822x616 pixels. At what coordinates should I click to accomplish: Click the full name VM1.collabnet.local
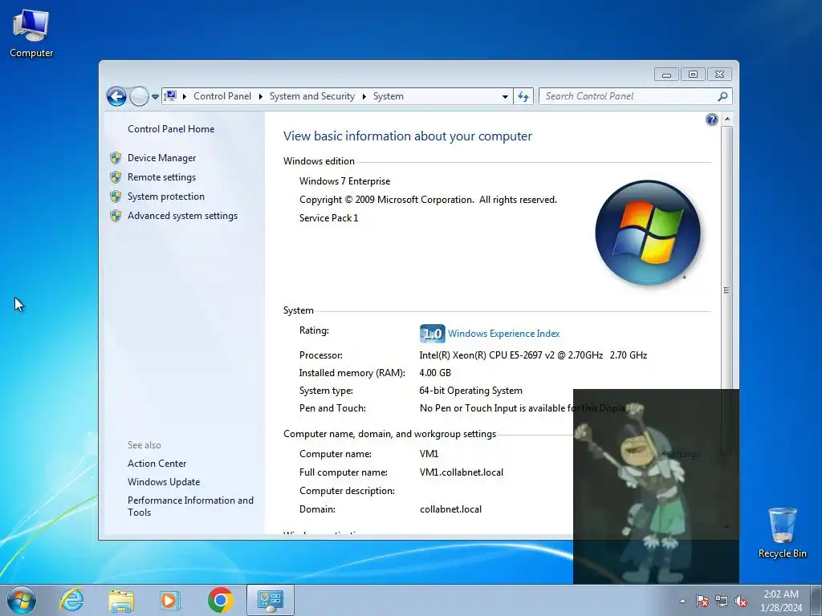tap(462, 472)
